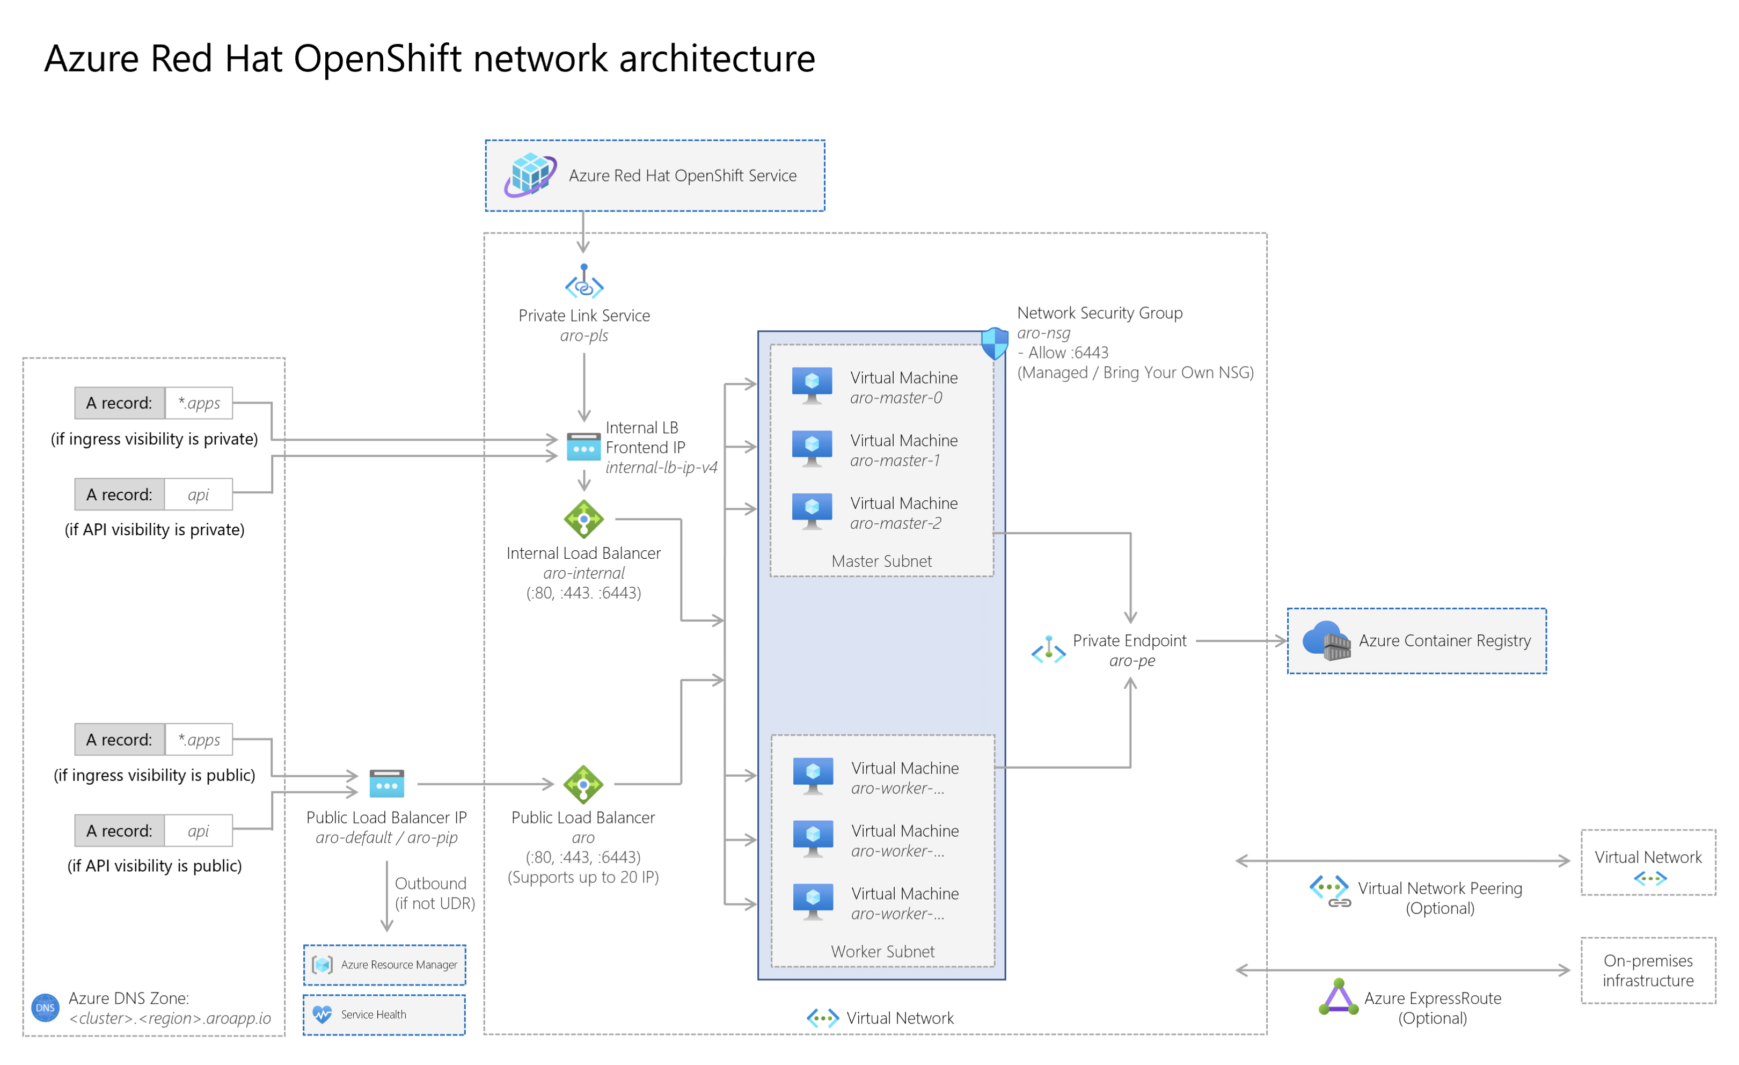Select the Internal LB Frontend IP icon

[x=584, y=447]
